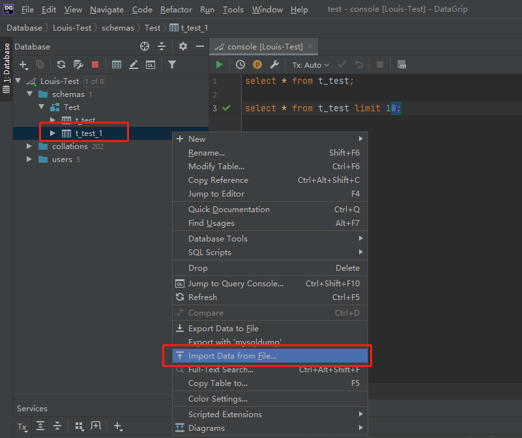Collapse the schemas folder
The width and height of the screenshot is (522, 438).
tap(30, 94)
